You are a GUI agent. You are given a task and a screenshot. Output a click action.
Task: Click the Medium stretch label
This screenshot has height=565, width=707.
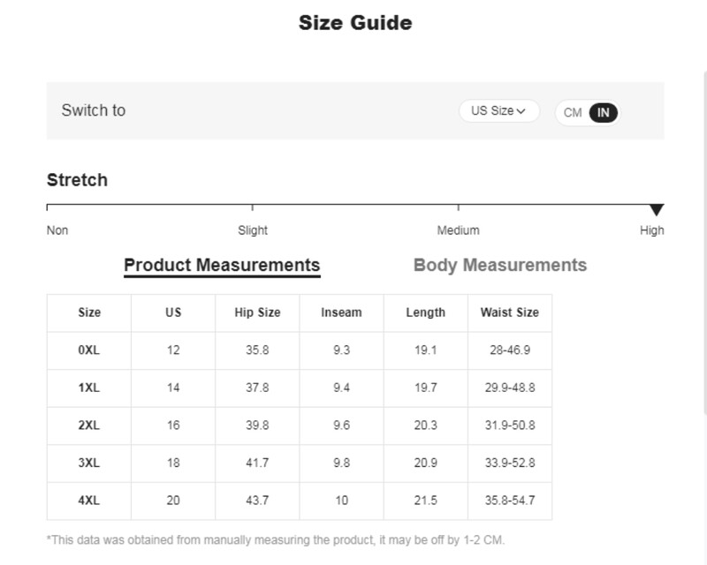pyautogui.click(x=458, y=230)
